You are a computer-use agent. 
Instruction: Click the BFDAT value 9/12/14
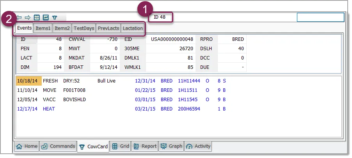[x=108, y=67]
